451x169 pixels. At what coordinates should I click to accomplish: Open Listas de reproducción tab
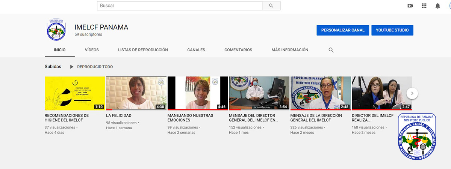(x=143, y=50)
